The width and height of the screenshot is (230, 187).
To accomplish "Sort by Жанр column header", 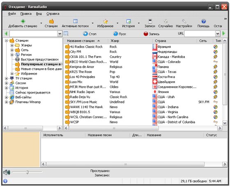I will (130, 41).
